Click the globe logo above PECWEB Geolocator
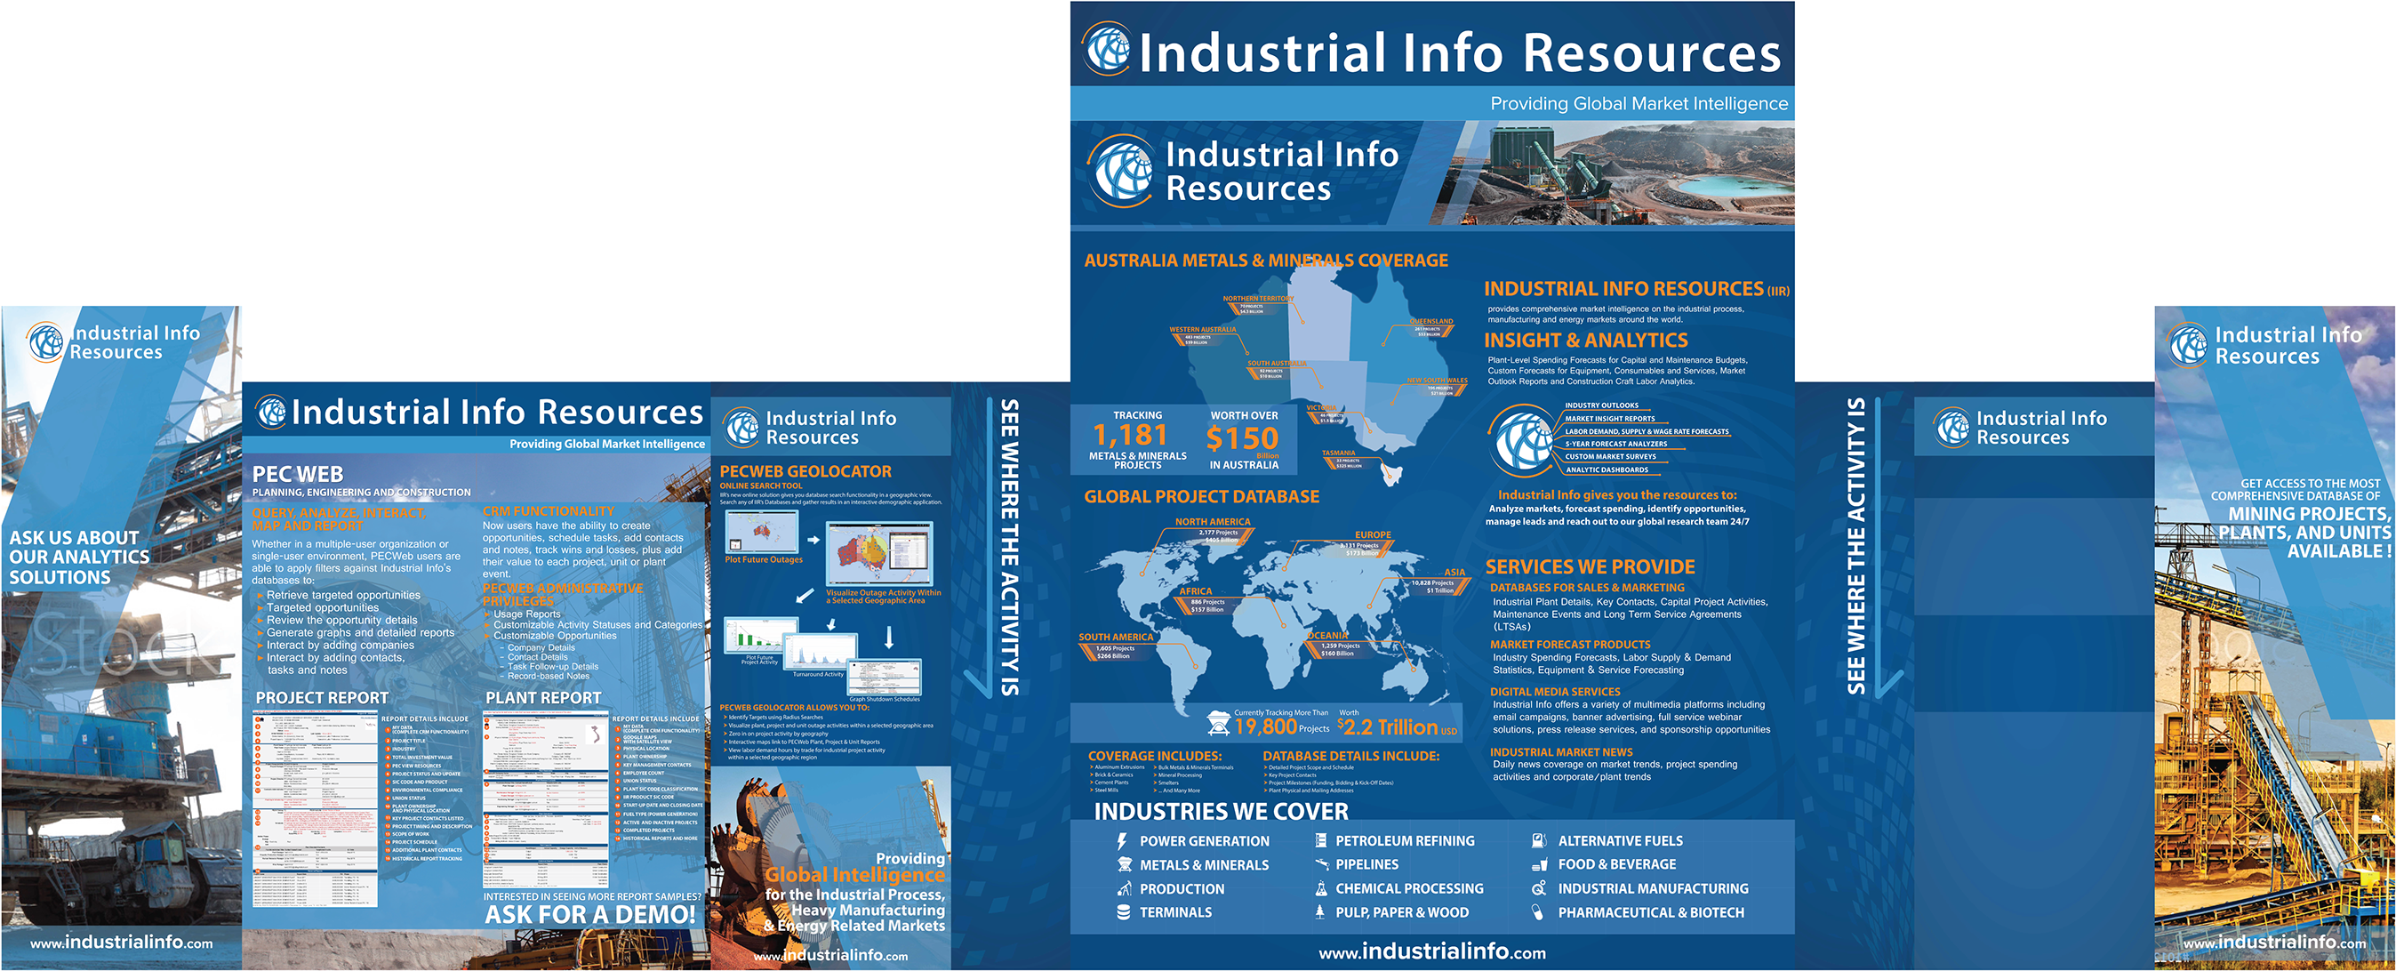 (741, 427)
